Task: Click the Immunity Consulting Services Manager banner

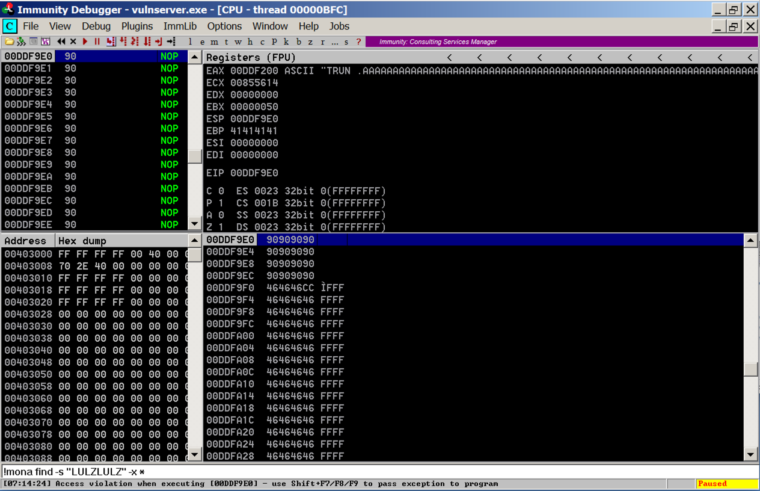Action: click(561, 42)
